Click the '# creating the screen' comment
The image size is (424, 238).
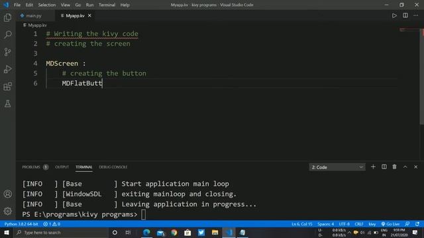[x=88, y=44]
